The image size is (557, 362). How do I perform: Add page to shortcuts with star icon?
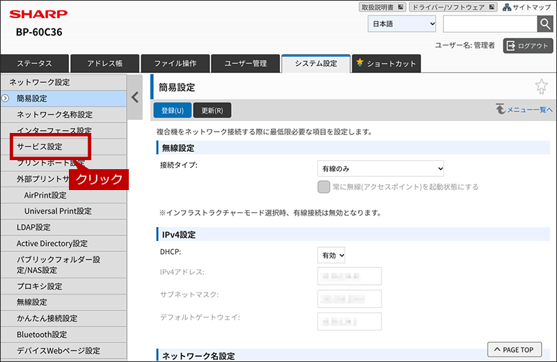(x=542, y=87)
